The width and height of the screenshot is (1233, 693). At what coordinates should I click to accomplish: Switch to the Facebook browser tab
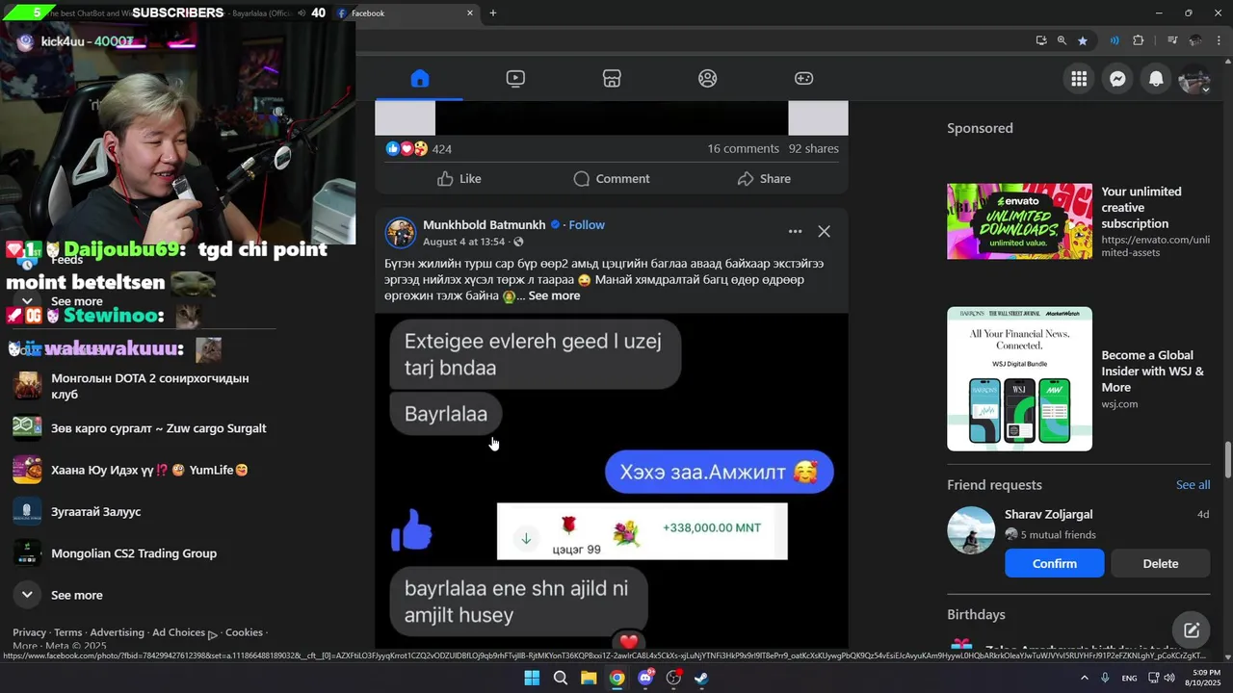(405, 13)
